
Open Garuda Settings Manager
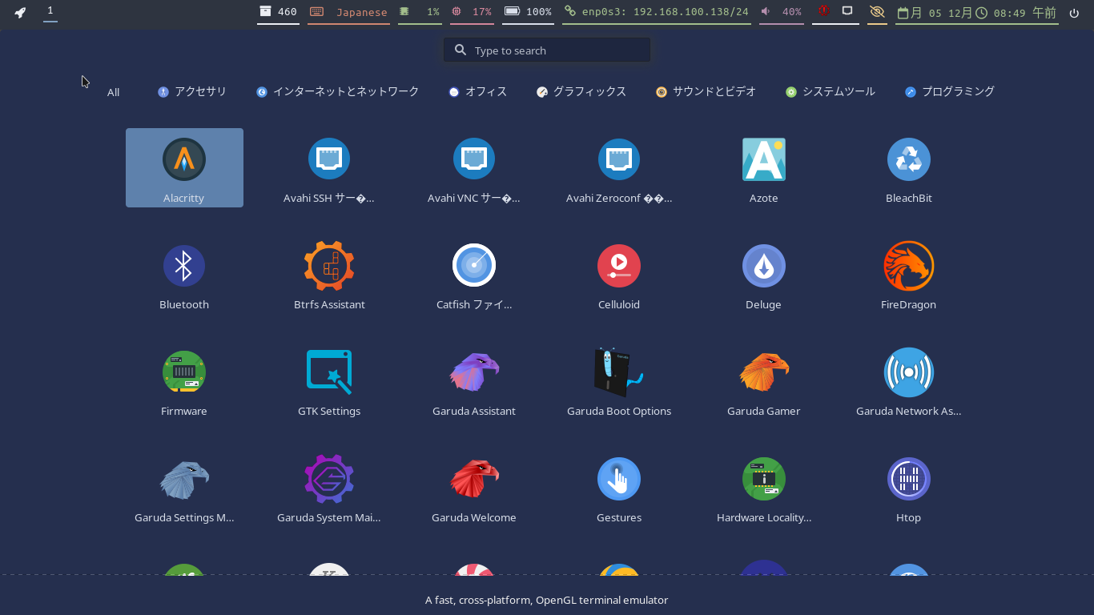[x=184, y=487]
